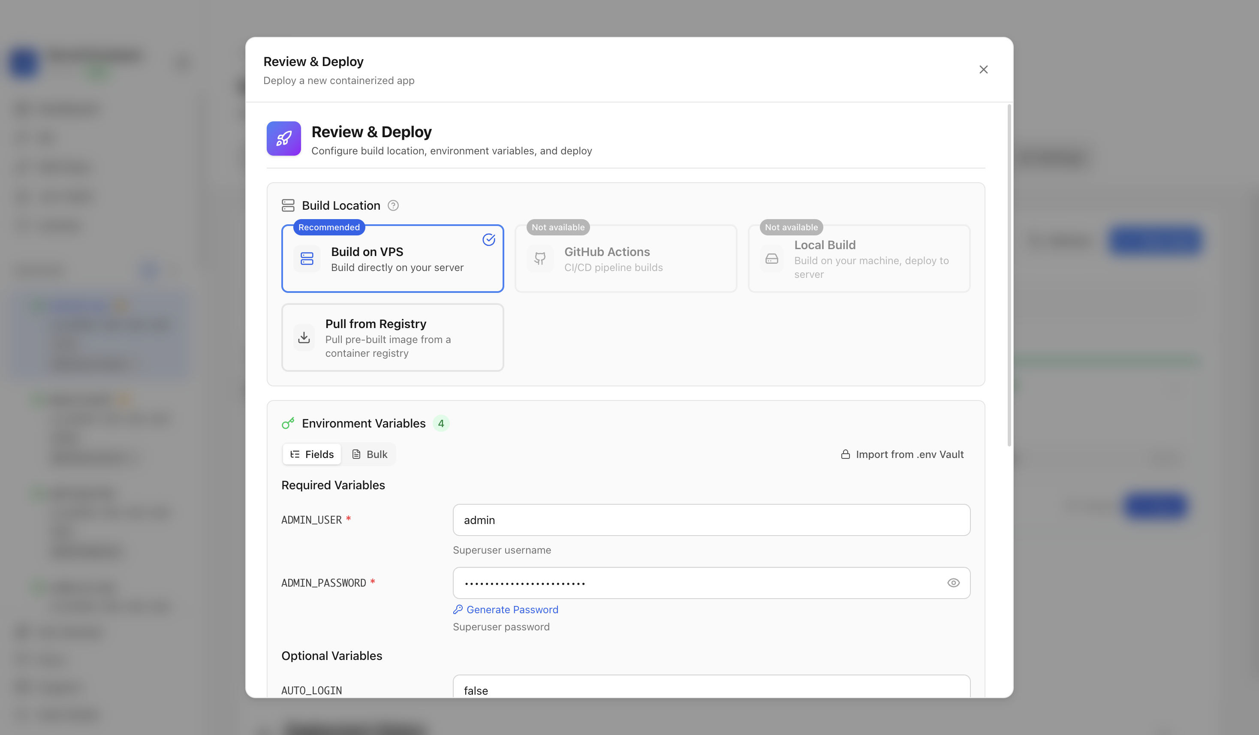Click the dialog vertical scrollbar
Image resolution: width=1259 pixels, height=735 pixels.
[x=1009, y=275]
